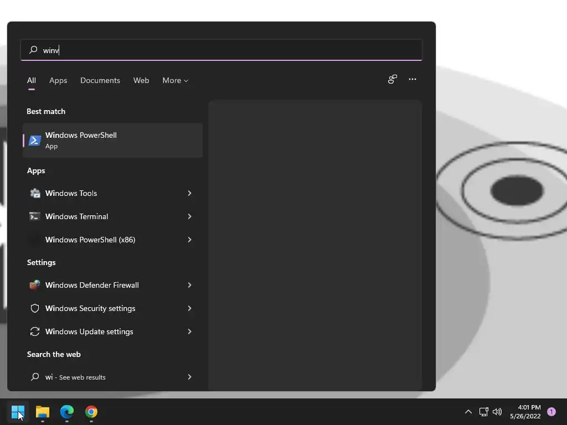Viewport: 567px width, 425px height.
Task: Open 'Windows Tools' result text
Action: [71, 193]
